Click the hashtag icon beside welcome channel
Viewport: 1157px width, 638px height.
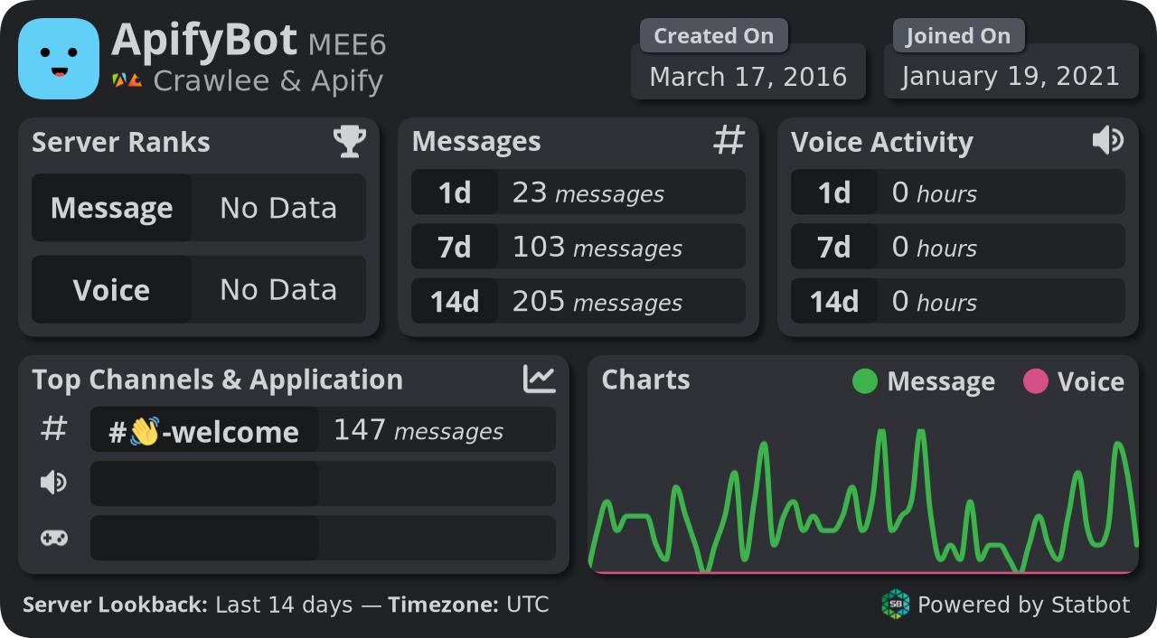54,429
